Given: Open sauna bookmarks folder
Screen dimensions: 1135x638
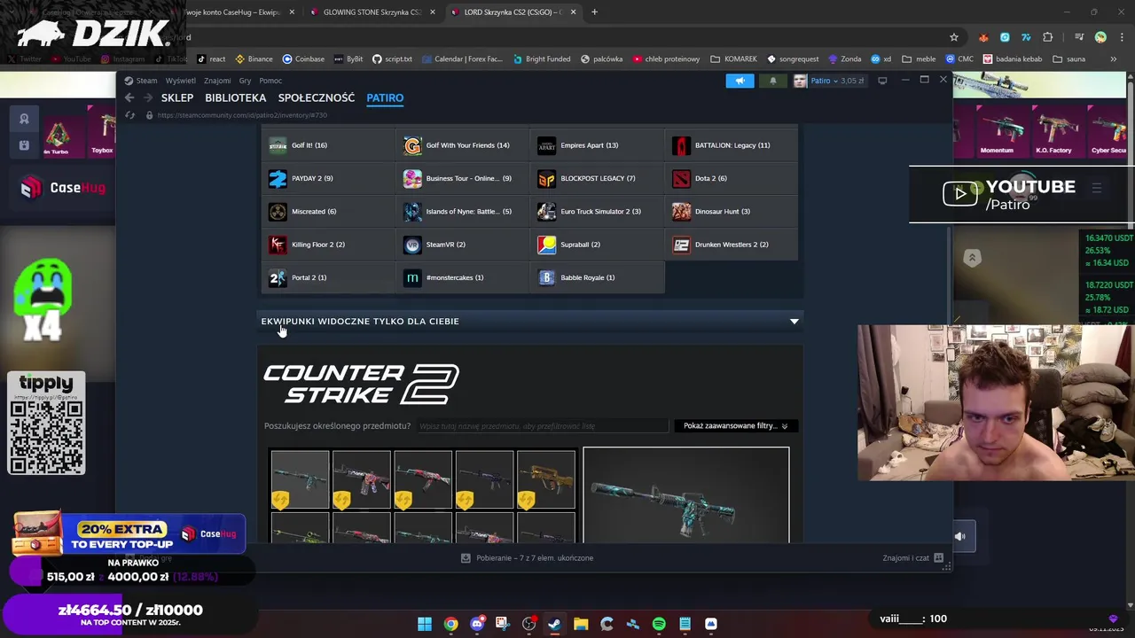Looking at the screenshot, I should pyautogui.click(x=1068, y=59).
